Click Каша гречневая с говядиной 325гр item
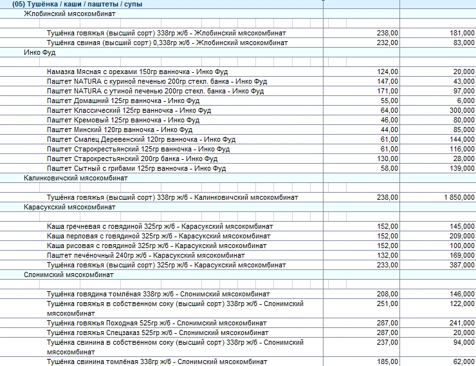This screenshot has height=366, width=476. pos(160,226)
